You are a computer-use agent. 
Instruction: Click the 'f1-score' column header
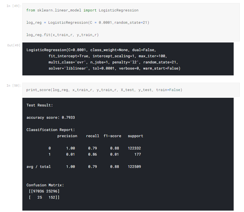tap(112, 136)
